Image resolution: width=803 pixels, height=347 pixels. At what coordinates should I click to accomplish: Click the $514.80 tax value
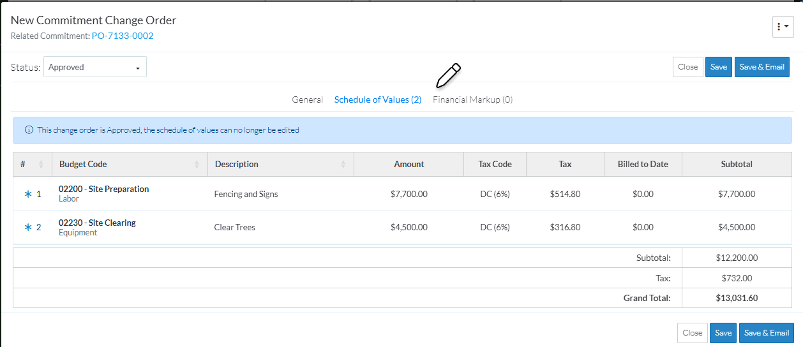point(565,194)
